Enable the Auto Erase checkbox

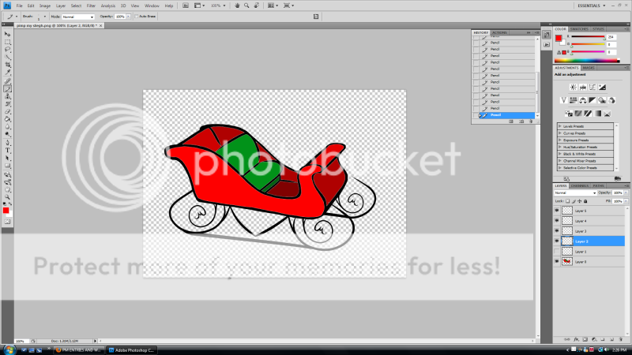point(136,16)
